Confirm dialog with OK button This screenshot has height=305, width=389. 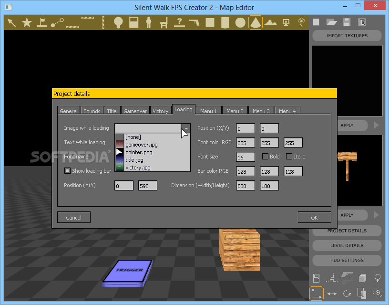pos(314,217)
